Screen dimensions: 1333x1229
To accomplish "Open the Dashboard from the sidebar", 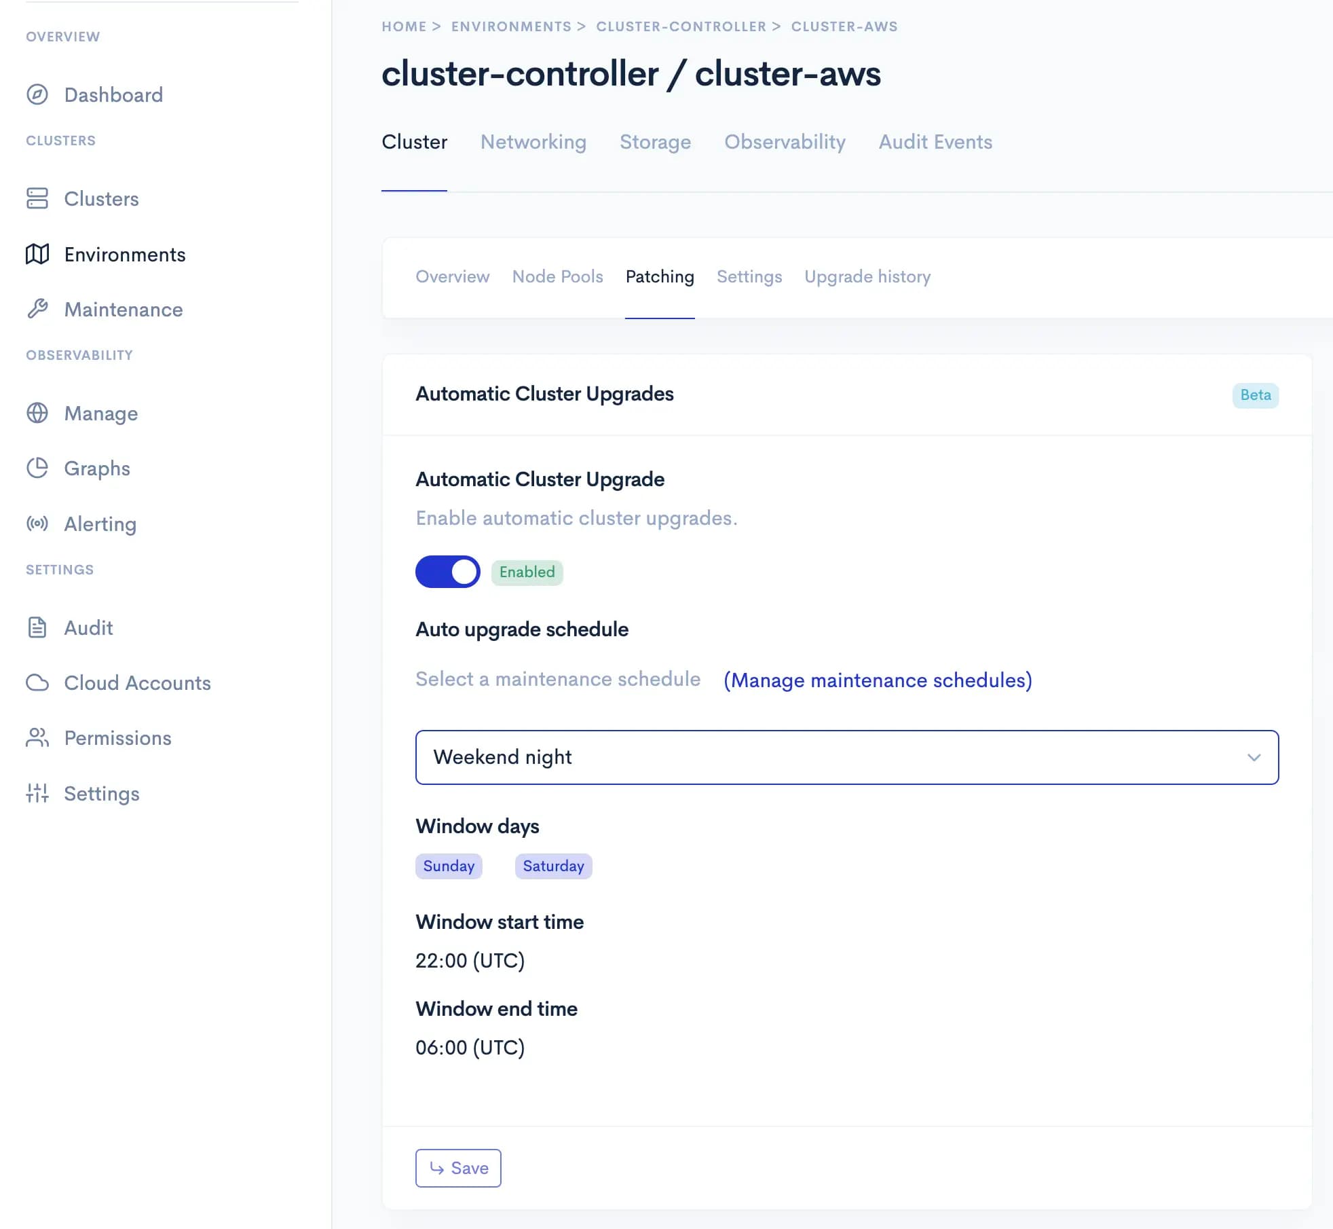I will point(113,95).
